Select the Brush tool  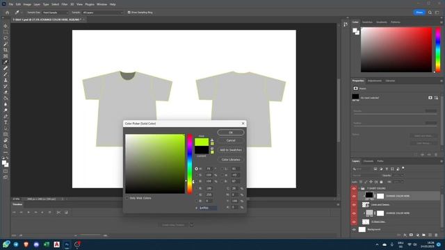pyautogui.click(x=6, y=74)
